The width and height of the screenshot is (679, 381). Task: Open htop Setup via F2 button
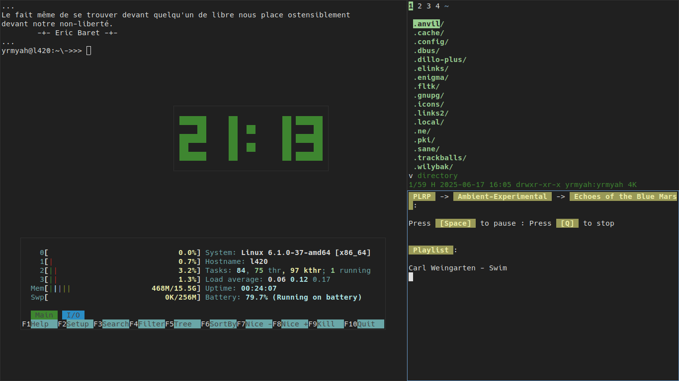pos(76,324)
